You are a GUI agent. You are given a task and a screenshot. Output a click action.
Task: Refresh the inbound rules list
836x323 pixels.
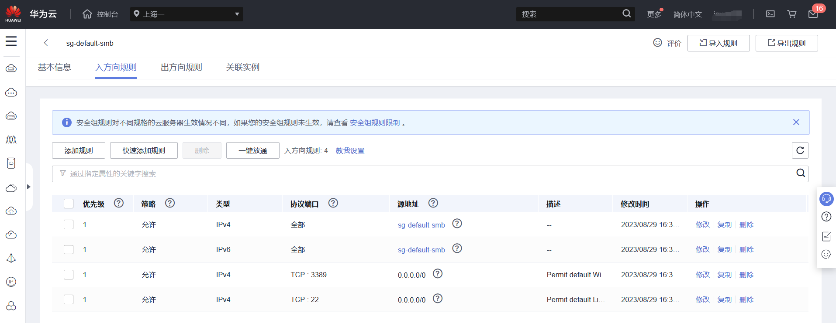coord(800,150)
